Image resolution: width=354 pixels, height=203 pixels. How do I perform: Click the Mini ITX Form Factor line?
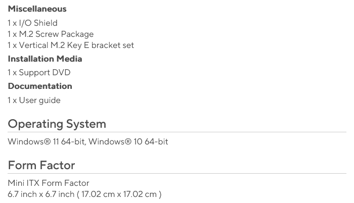tap(48, 183)
